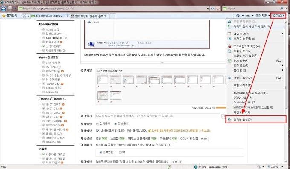Click the search magnifier in Naver search box
Viewport: 290px width, 169px height.
tap(281, 9)
